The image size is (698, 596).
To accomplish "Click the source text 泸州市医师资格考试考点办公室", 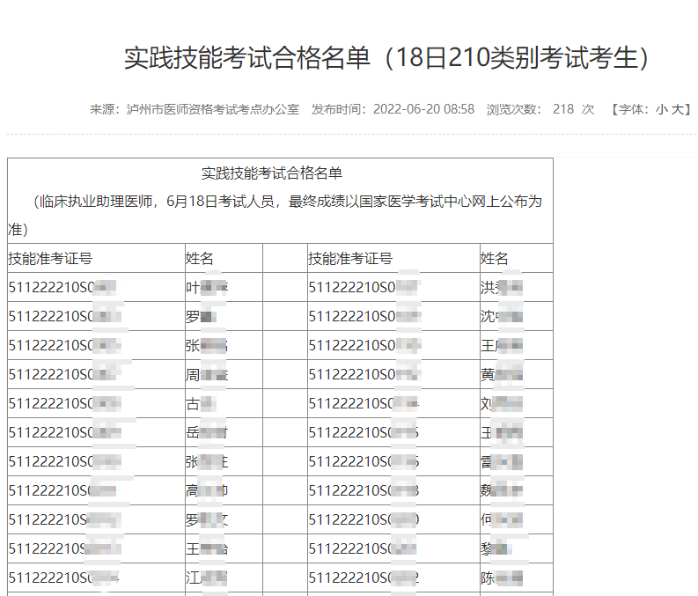I will (213, 109).
